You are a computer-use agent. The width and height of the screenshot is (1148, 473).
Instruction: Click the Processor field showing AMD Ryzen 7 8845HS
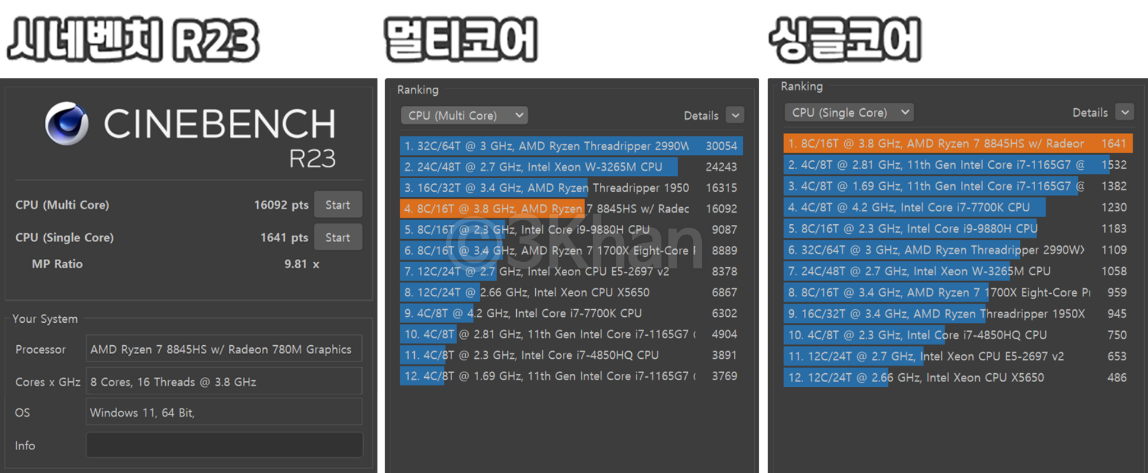(x=224, y=349)
